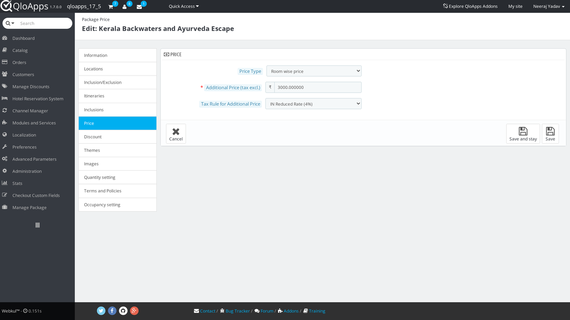The image size is (570, 320).
Task: Collapse the sidebar menu icon
Action: tap(37, 225)
